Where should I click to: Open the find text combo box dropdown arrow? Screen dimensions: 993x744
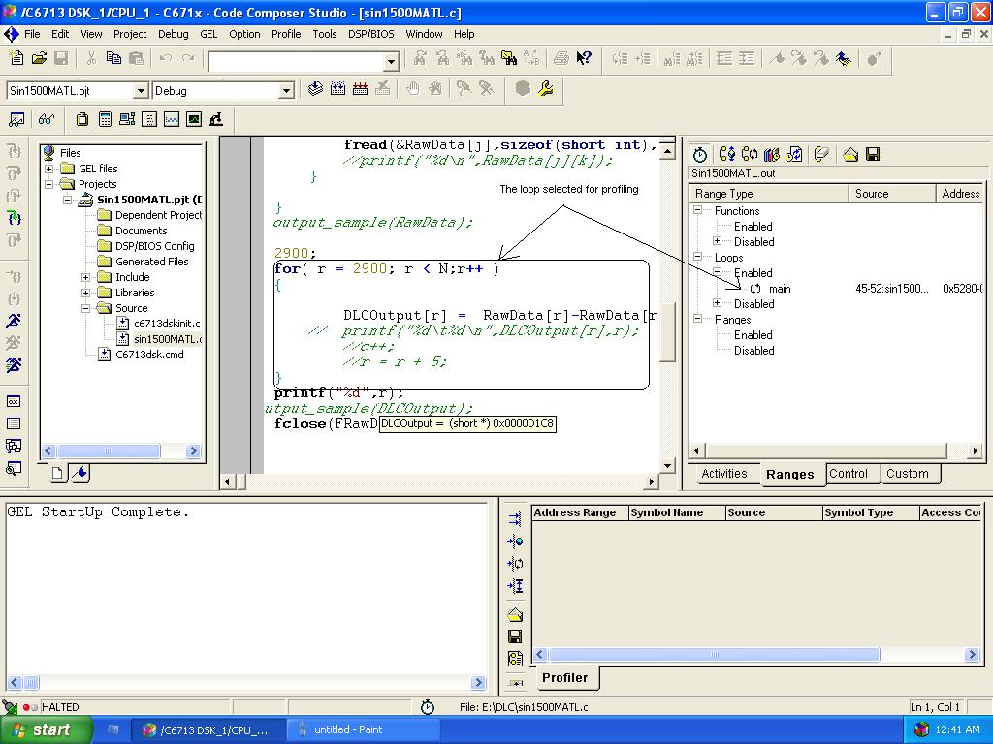tap(391, 61)
